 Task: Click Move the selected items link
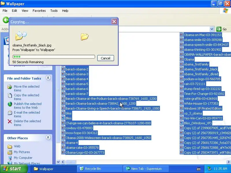pyautogui.click(x=27, y=88)
